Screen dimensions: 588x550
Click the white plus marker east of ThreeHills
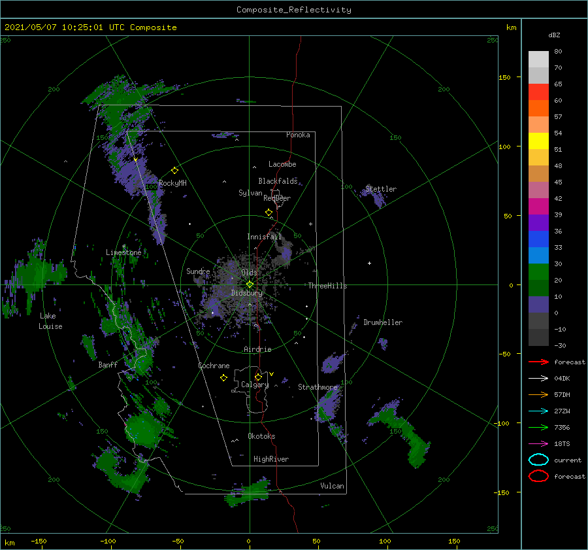[x=369, y=263]
